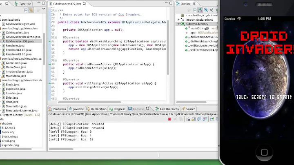Toggle Hide Fields in the Outline toolbar
The height and width of the screenshot is (165, 294).
206,10
